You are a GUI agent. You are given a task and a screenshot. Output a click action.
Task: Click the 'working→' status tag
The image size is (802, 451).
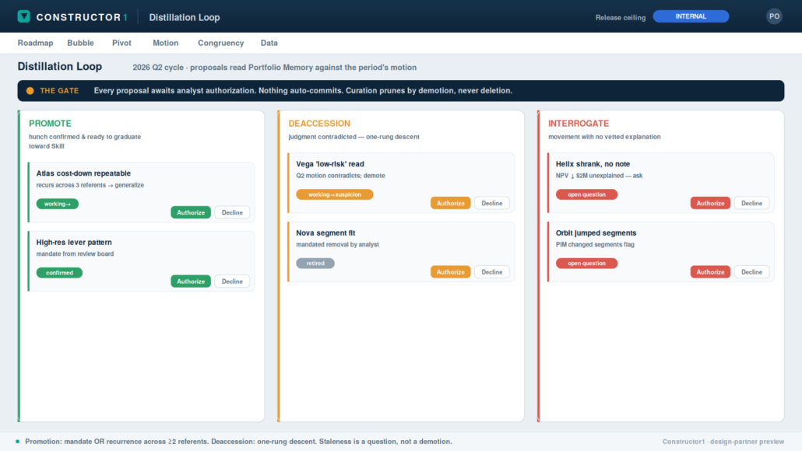[x=58, y=204]
